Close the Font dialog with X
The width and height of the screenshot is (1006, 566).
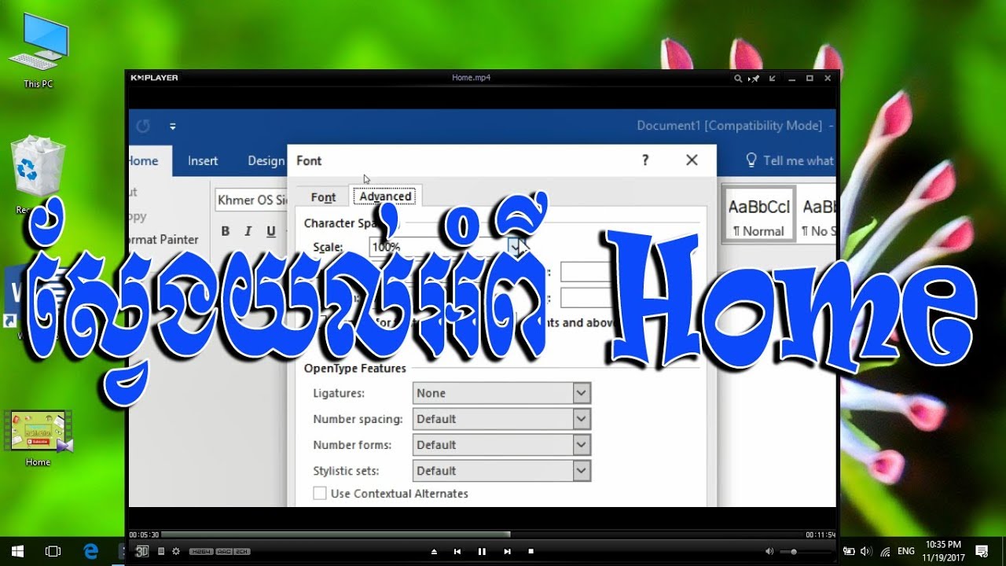tap(692, 160)
